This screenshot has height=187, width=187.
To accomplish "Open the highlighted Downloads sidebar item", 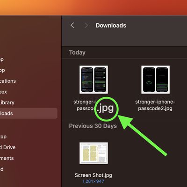I will [x=28, y=113].
